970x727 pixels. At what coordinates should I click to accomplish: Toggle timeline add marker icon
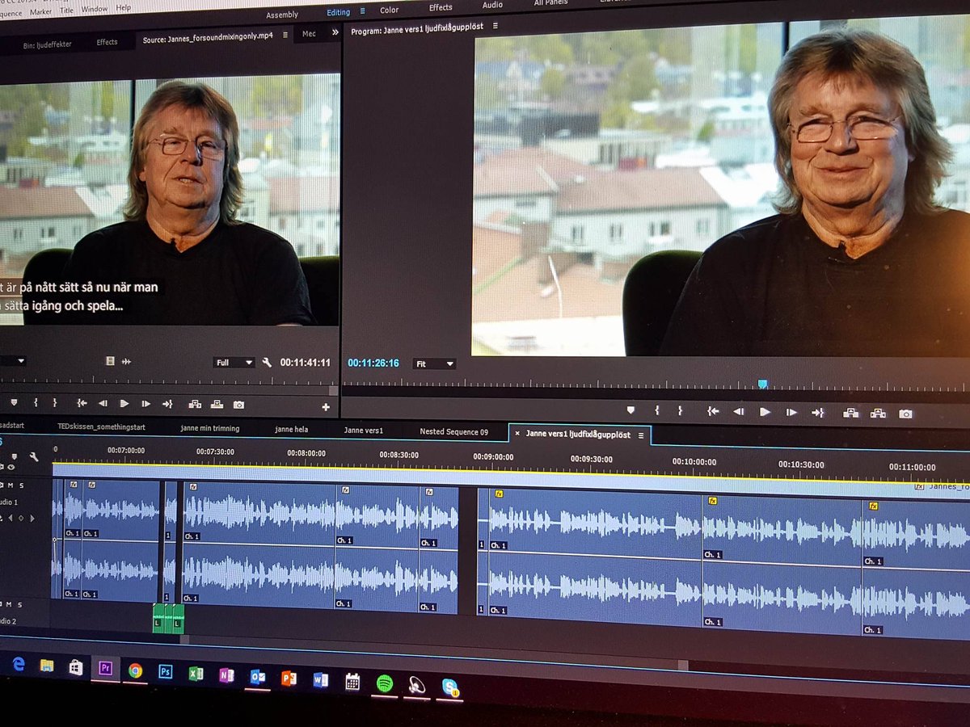point(14,456)
